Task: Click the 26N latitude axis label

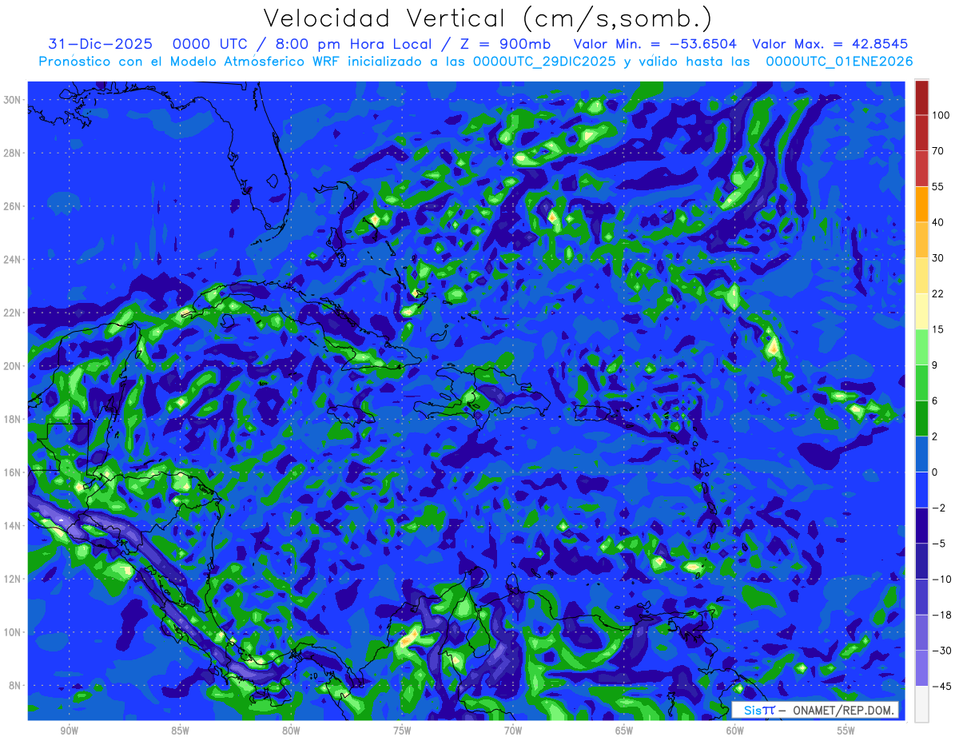Action: (x=14, y=206)
